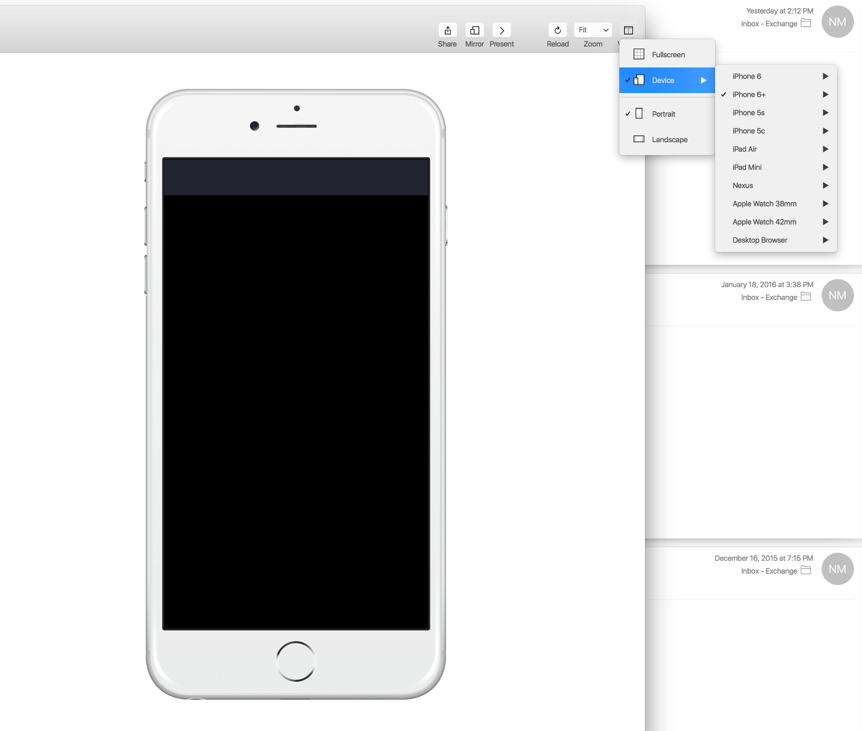Select the checked iPhone 6+ device
This screenshot has height=731, width=862.
pos(749,94)
